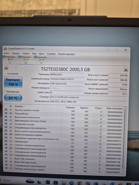Click the host writes value 188 GB
This screenshot has height=185, width=139.
click(118, 80)
